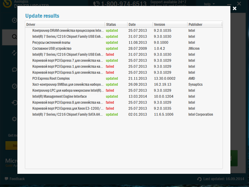249x187 pixels.
Task: Sort by the Date column header
Action: tap(140, 25)
